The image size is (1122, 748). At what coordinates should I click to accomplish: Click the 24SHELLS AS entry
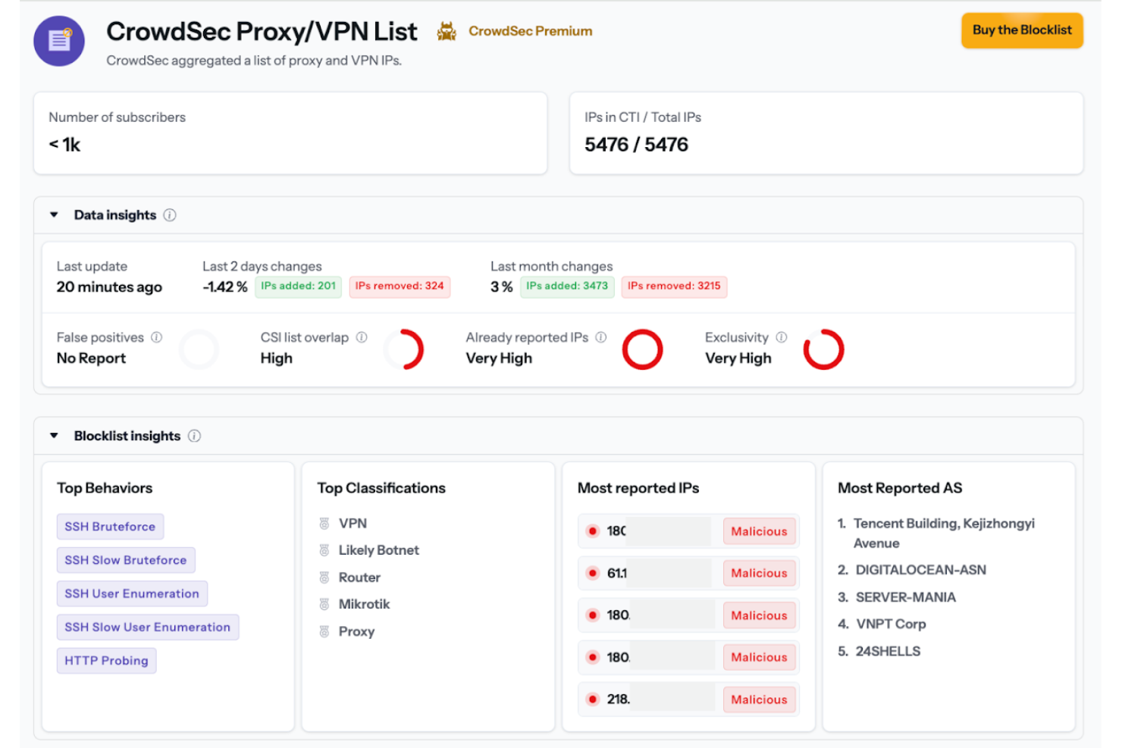point(888,652)
